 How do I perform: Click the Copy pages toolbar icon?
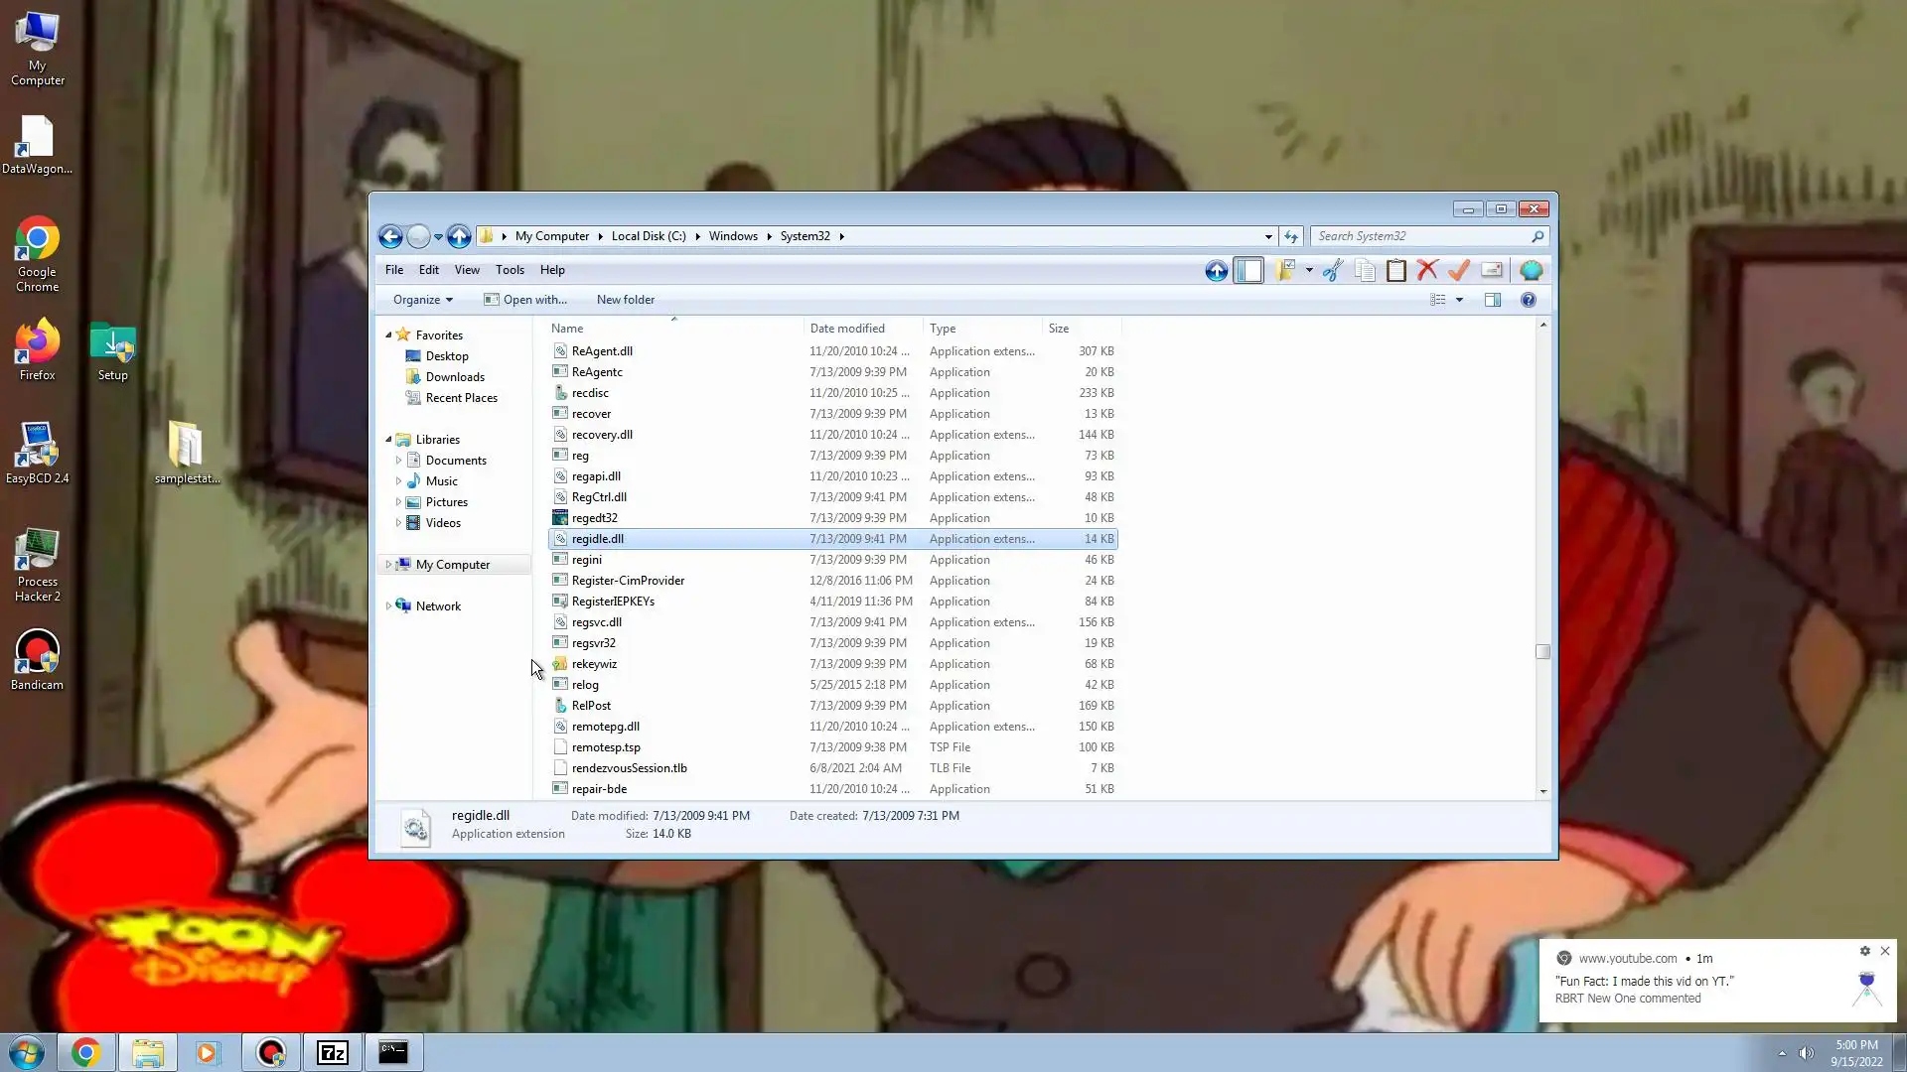coord(1365,270)
